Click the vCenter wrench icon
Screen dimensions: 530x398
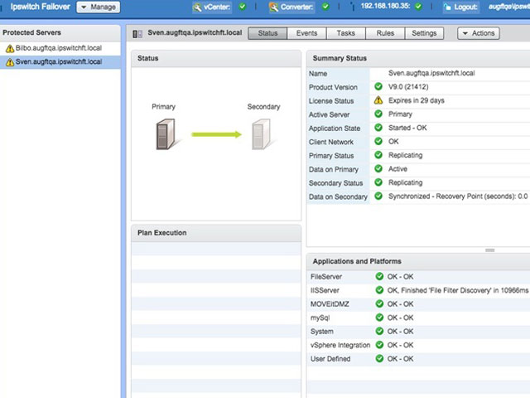point(197,7)
